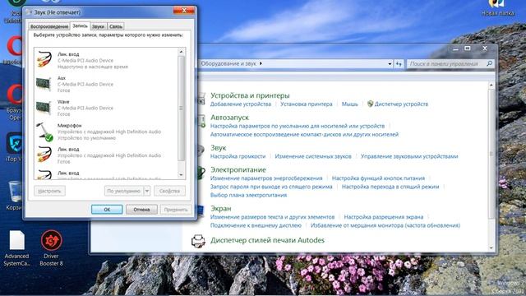Open the Автозапуск heading

tap(229, 118)
